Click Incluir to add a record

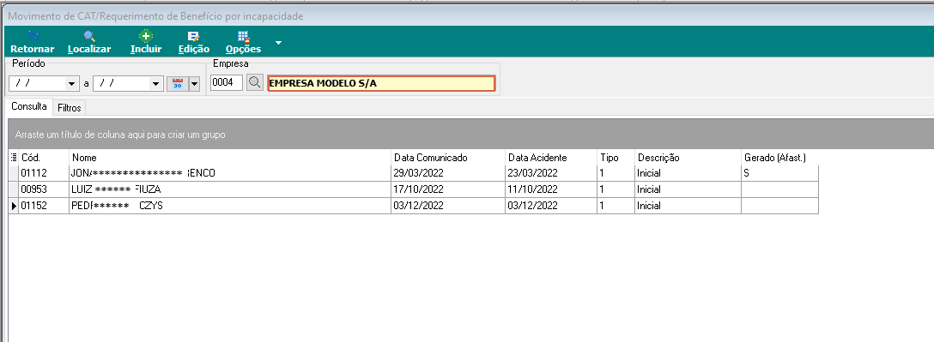tap(146, 42)
